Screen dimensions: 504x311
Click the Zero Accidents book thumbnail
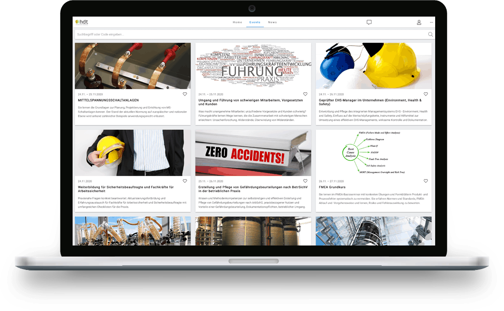253,153
